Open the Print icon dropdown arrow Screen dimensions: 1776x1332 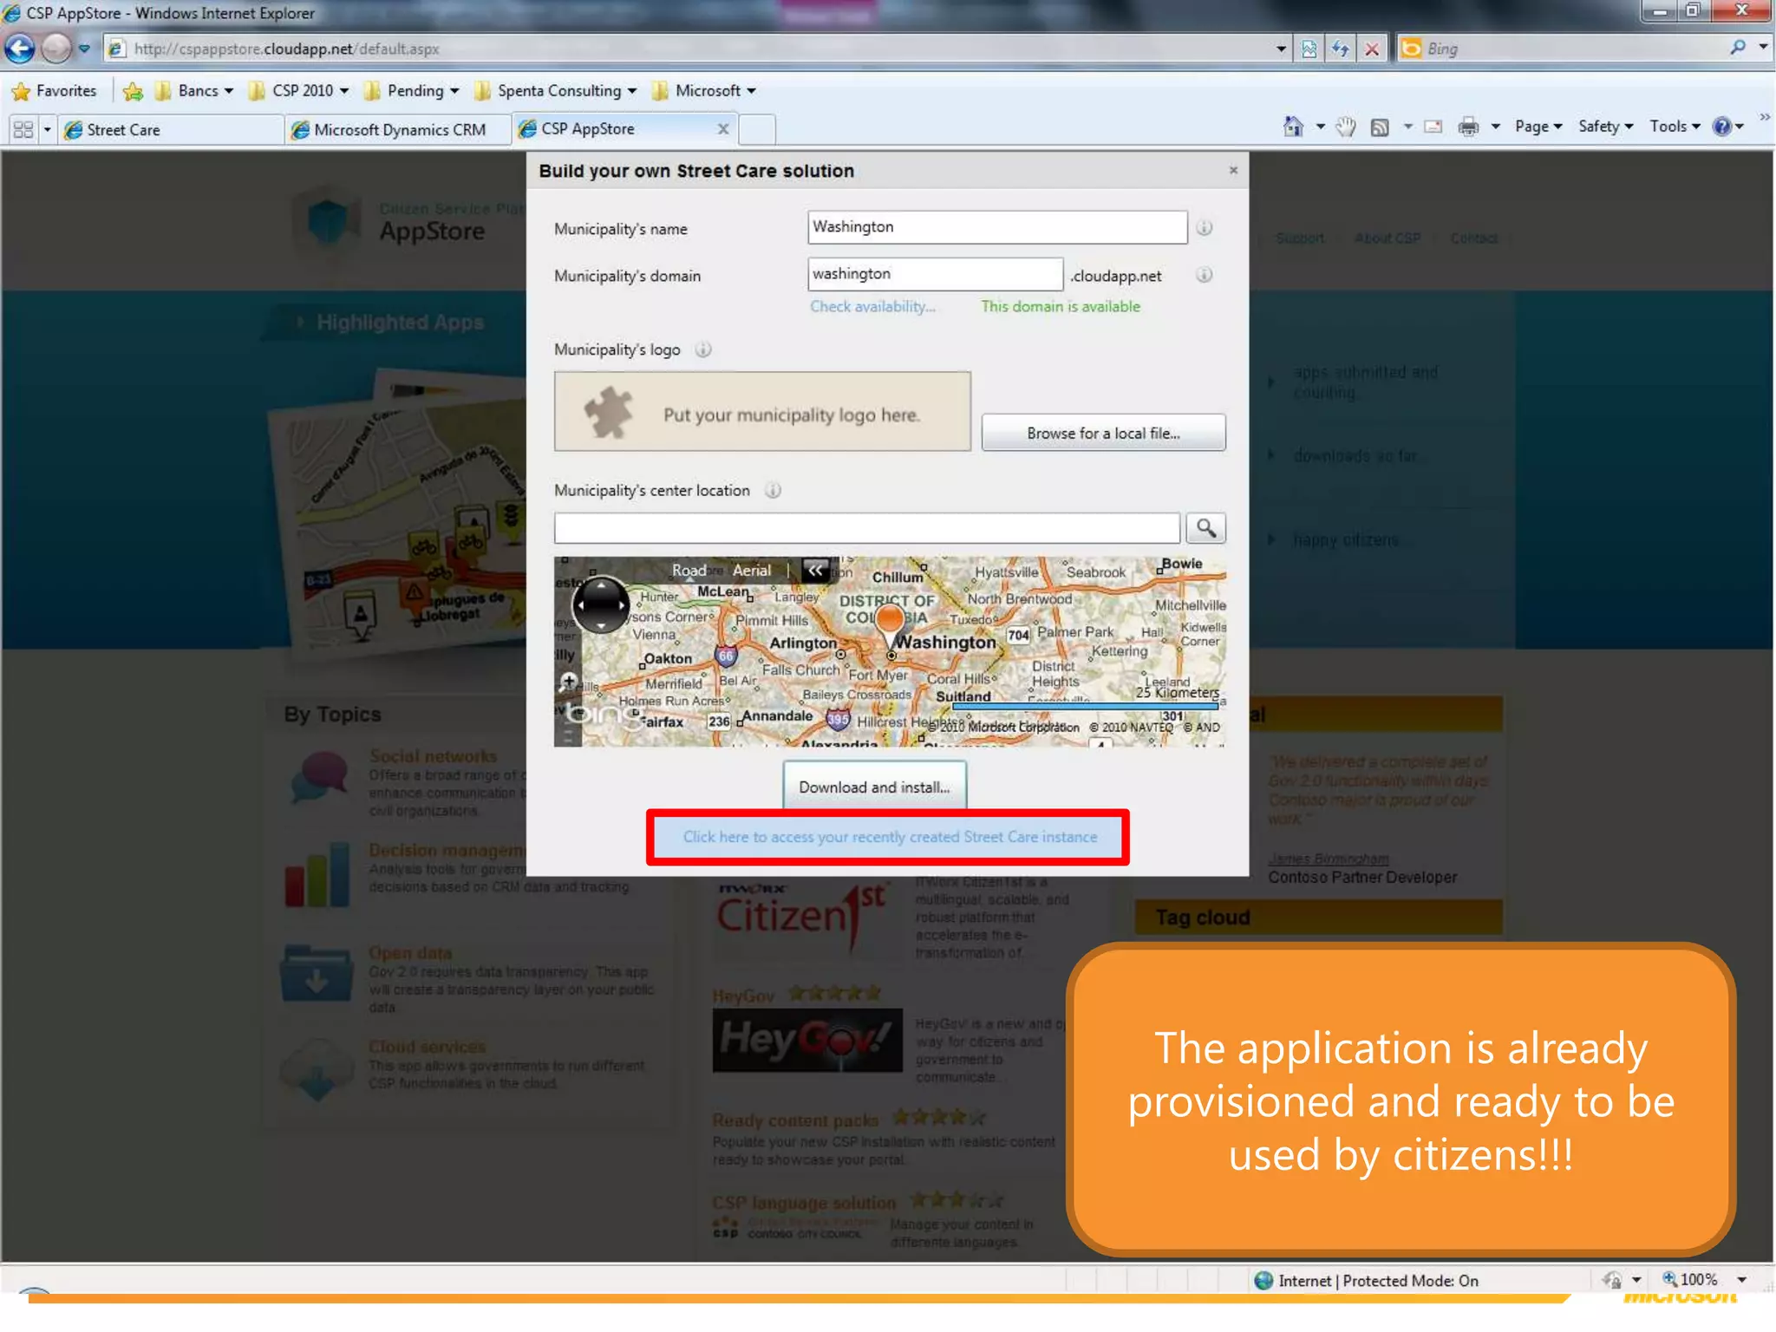coord(1496,127)
